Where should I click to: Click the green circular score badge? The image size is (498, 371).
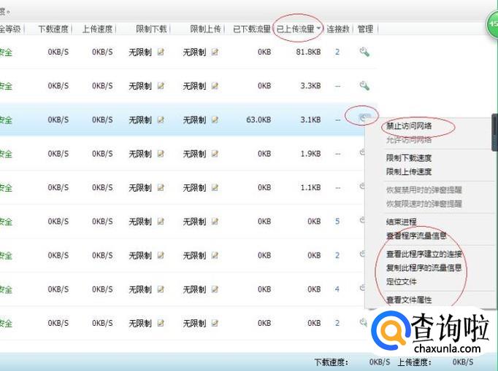tap(492, 24)
